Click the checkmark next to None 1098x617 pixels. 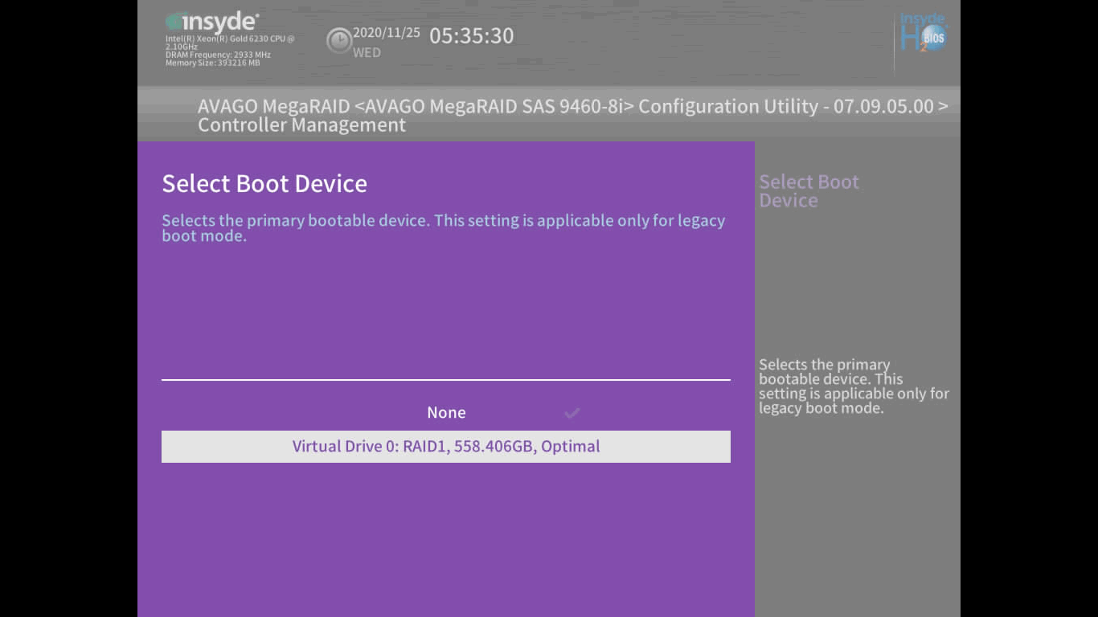pyautogui.click(x=572, y=413)
